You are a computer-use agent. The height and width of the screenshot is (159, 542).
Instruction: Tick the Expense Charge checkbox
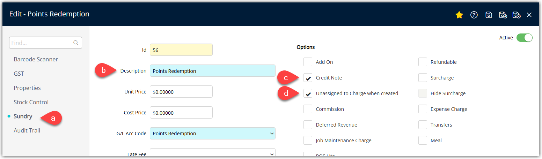point(423,109)
